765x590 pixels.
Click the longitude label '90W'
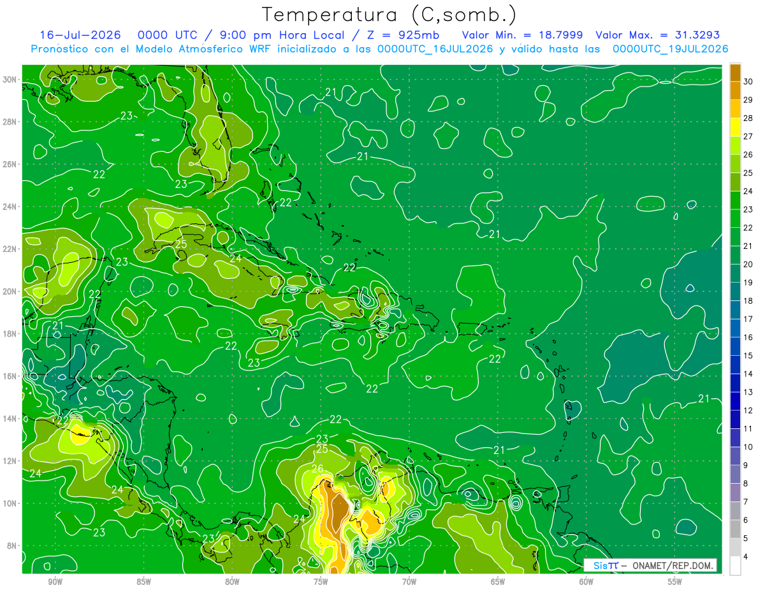coord(55,582)
